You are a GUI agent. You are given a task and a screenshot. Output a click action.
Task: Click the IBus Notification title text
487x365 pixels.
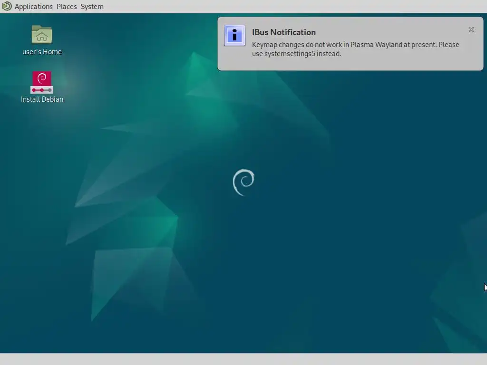pyautogui.click(x=283, y=32)
